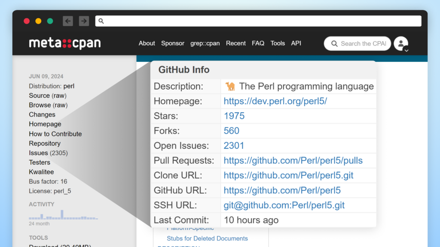Open the About menu item
Image resolution: width=440 pixels, height=247 pixels.
[x=147, y=43]
